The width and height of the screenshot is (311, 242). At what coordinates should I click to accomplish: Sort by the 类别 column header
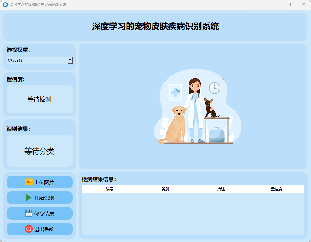tap(165, 189)
